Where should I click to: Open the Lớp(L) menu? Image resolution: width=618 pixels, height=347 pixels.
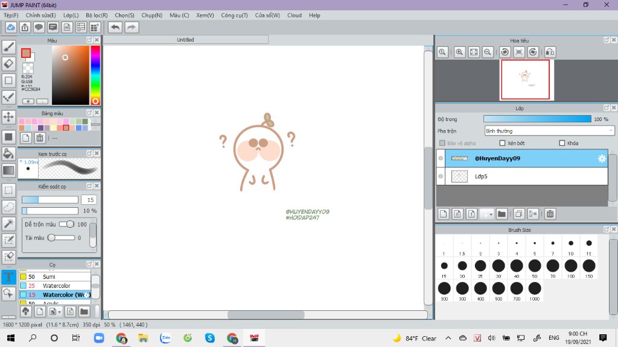point(71,15)
